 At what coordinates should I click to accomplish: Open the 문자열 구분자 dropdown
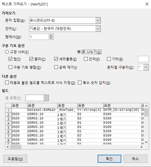pos(146,67)
